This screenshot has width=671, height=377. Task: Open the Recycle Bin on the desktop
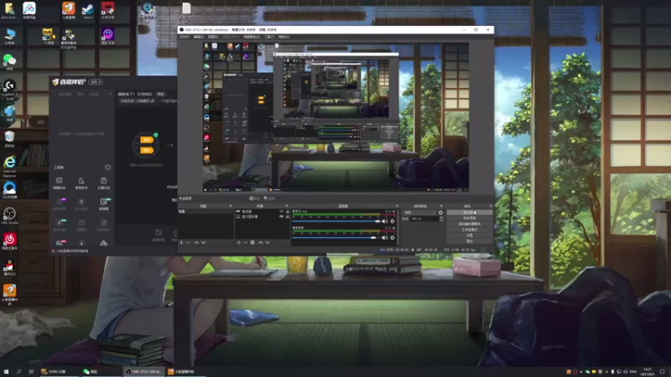[x=9, y=138]
